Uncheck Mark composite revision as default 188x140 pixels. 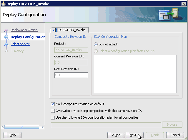coord(53,104)
